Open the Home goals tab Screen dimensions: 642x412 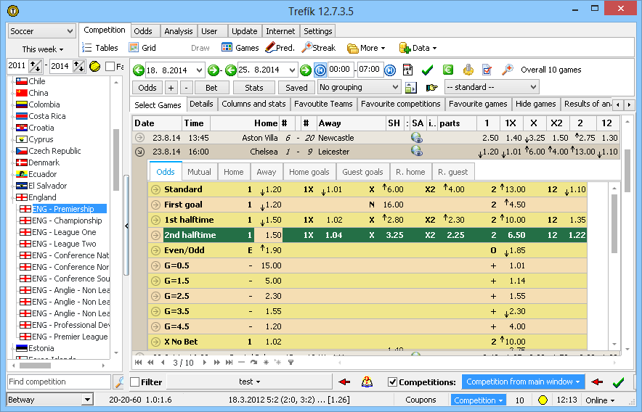(309, 172)
